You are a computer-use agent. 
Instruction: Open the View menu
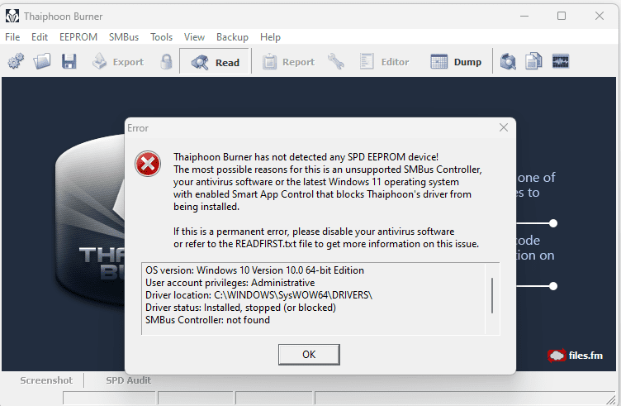coord(194,37)
